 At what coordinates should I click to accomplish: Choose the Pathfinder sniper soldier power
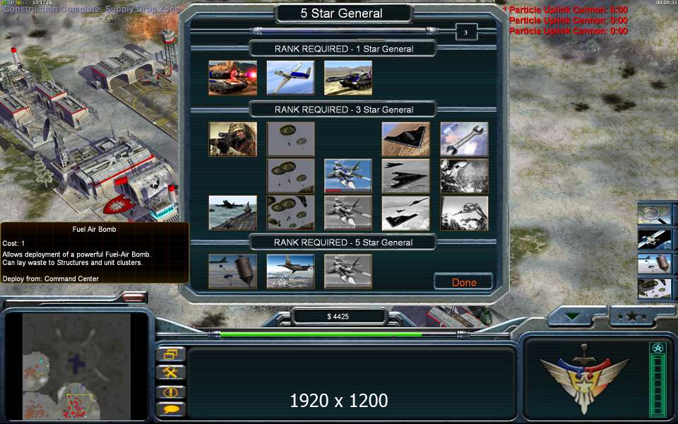pos(232,139)
